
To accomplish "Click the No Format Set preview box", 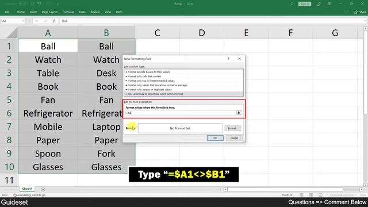I will pos(180,128).
